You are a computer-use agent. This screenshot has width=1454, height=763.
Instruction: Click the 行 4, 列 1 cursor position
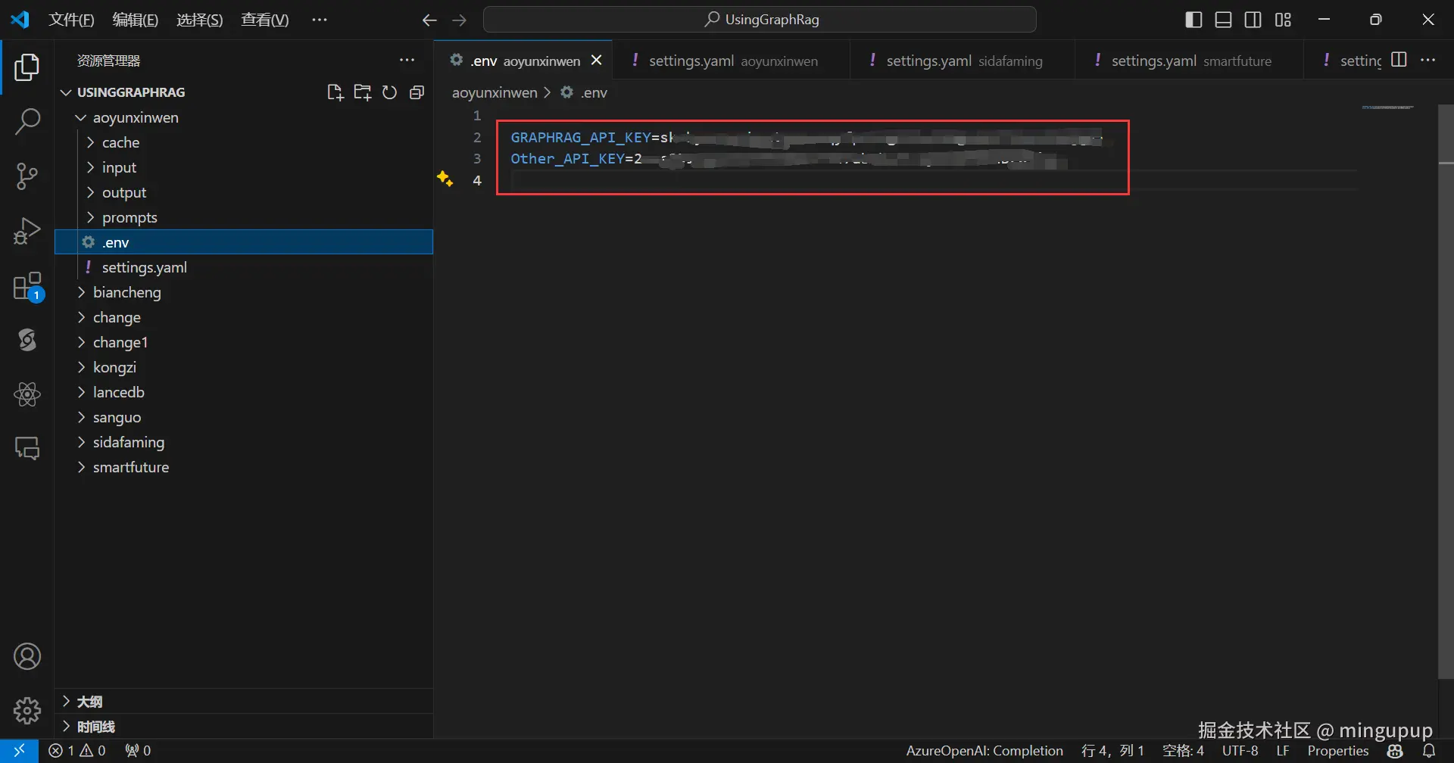pos(1112,751)
